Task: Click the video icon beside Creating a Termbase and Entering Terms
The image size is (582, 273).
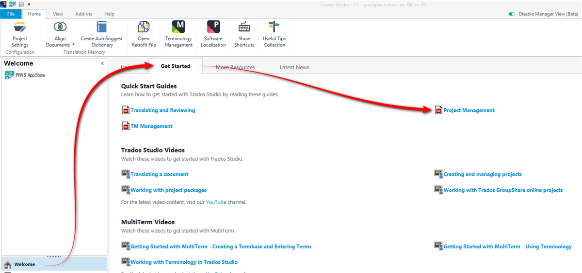Action: (x=126, y=246)
